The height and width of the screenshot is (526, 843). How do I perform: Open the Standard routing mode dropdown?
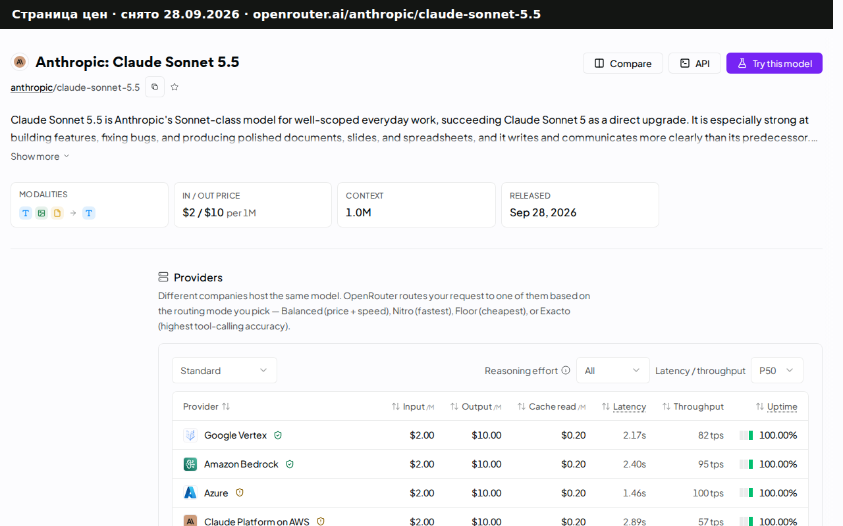(x=225, y=370)
